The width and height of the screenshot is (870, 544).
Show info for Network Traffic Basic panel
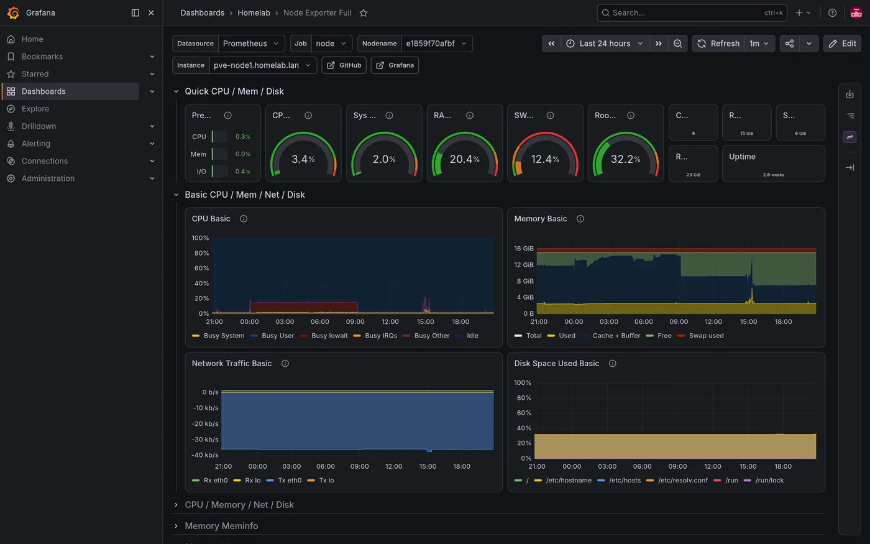pos(285,364)
